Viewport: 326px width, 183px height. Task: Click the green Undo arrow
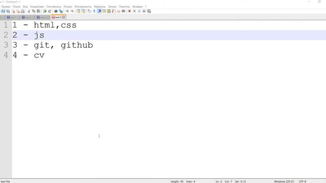45,11
